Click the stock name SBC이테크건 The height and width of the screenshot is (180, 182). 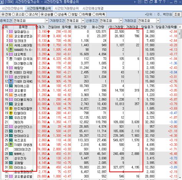[22, 149]
